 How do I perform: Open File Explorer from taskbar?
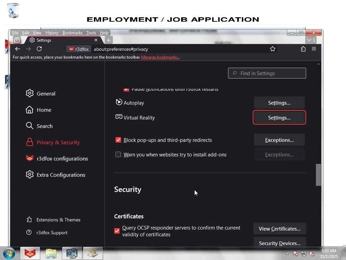(x=51, y=253)
